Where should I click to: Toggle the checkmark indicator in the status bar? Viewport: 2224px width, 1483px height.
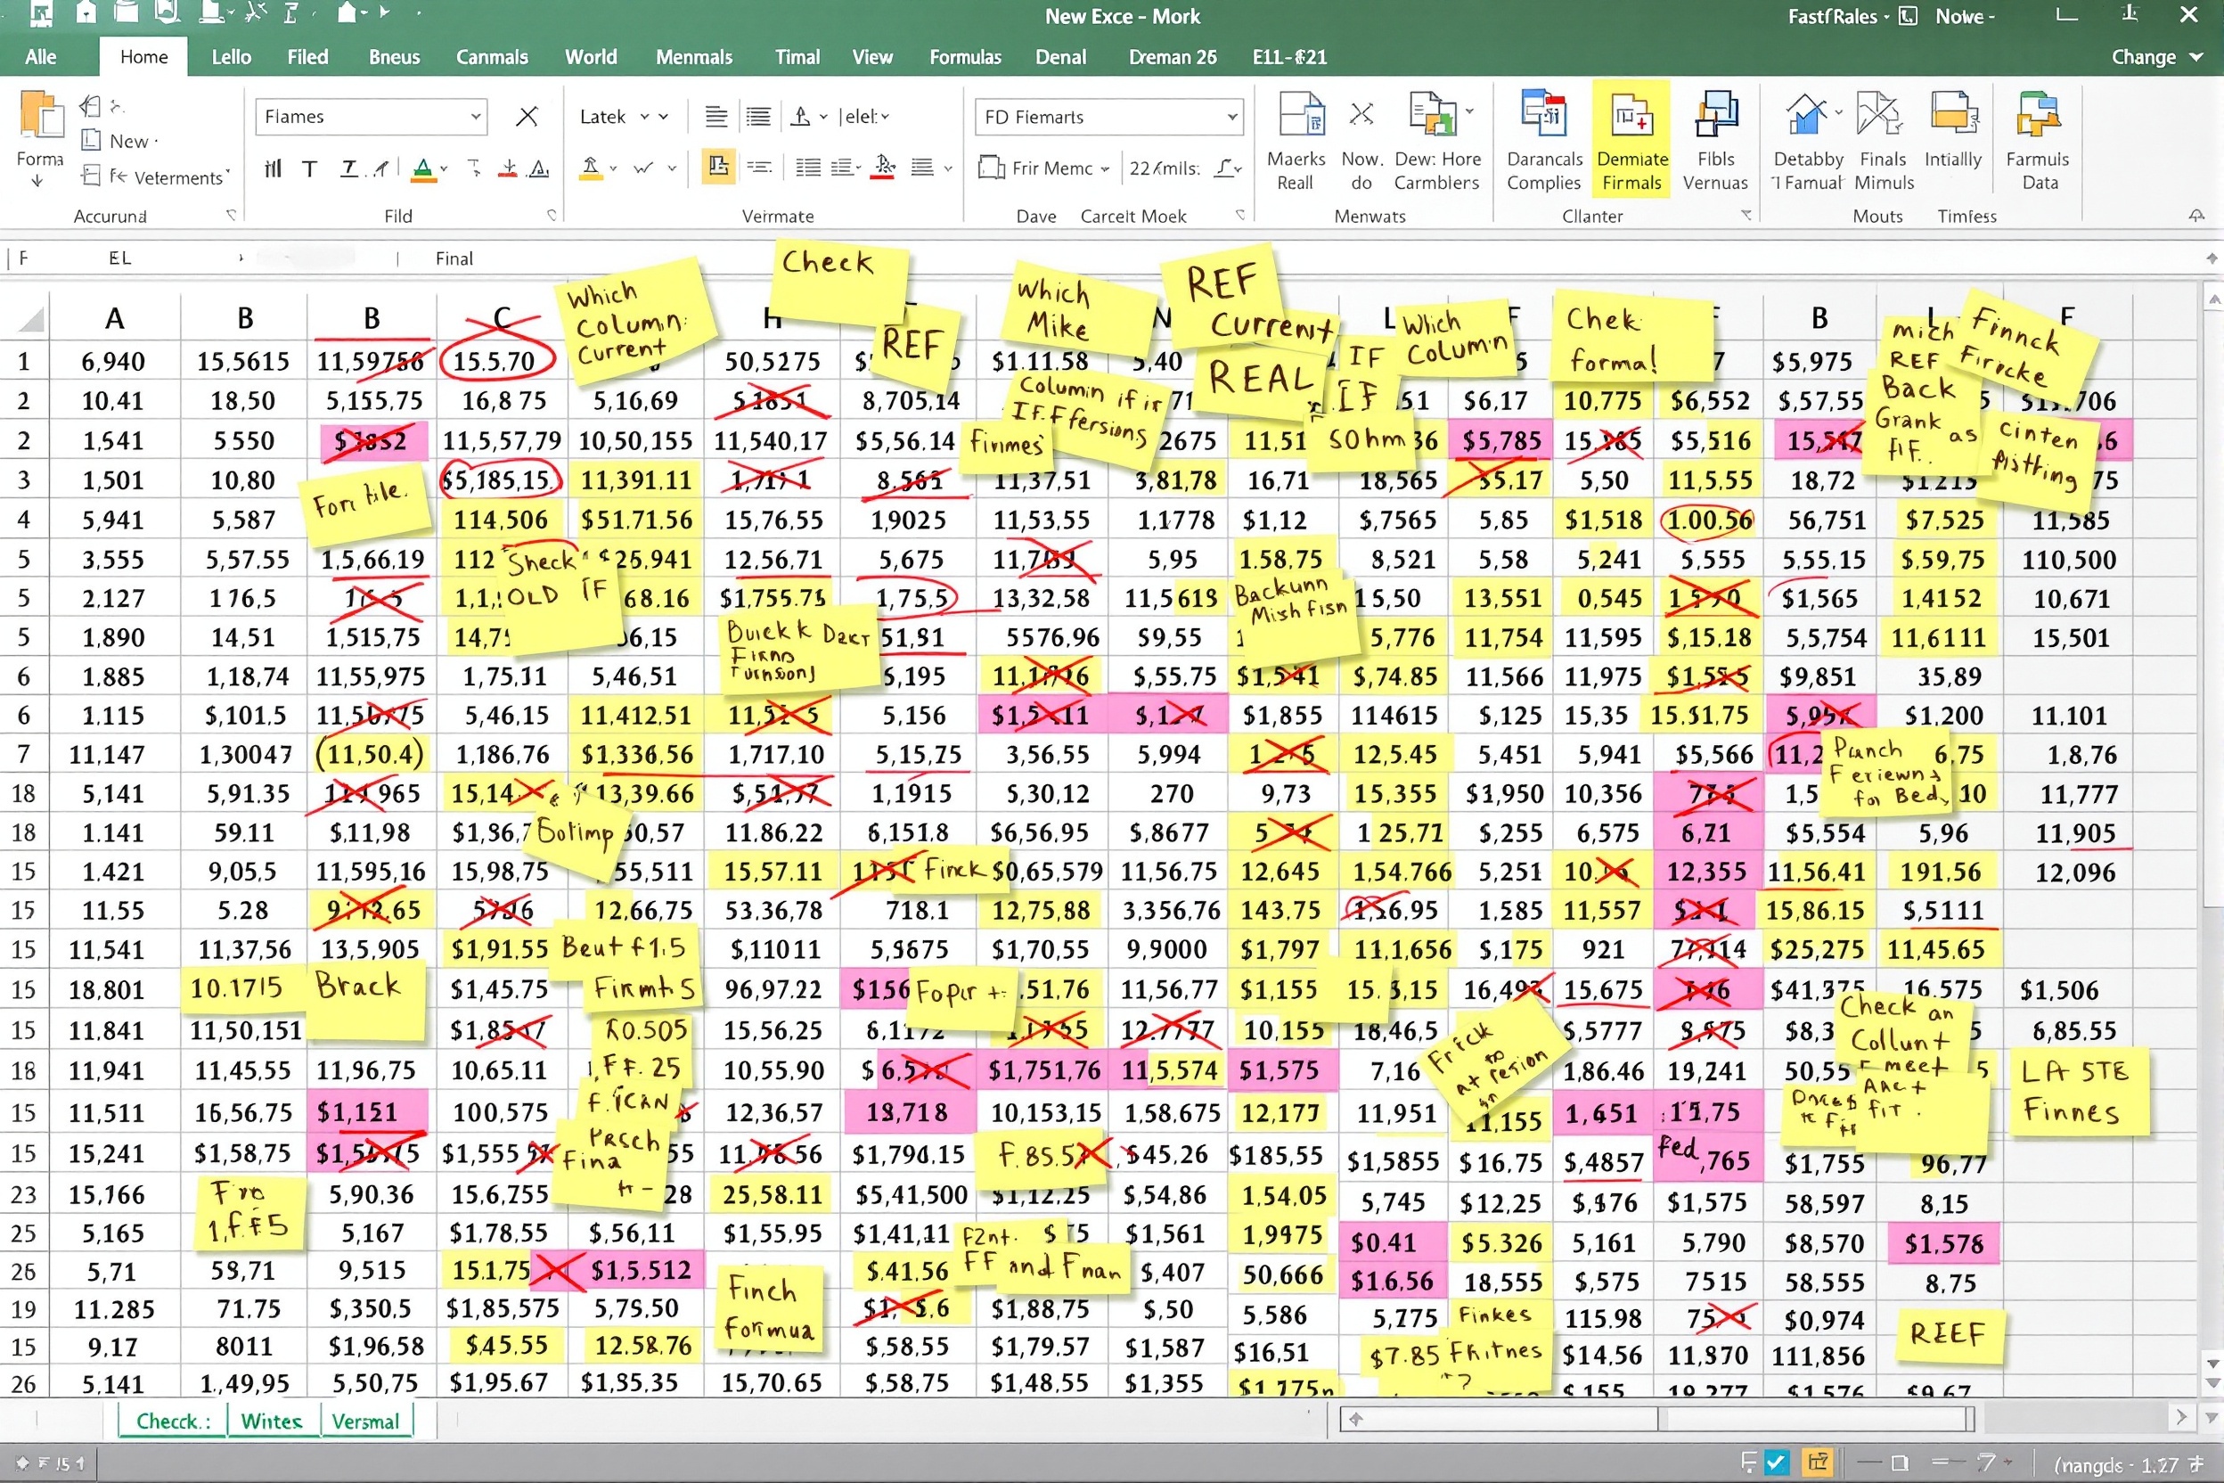point(1776,1462)
